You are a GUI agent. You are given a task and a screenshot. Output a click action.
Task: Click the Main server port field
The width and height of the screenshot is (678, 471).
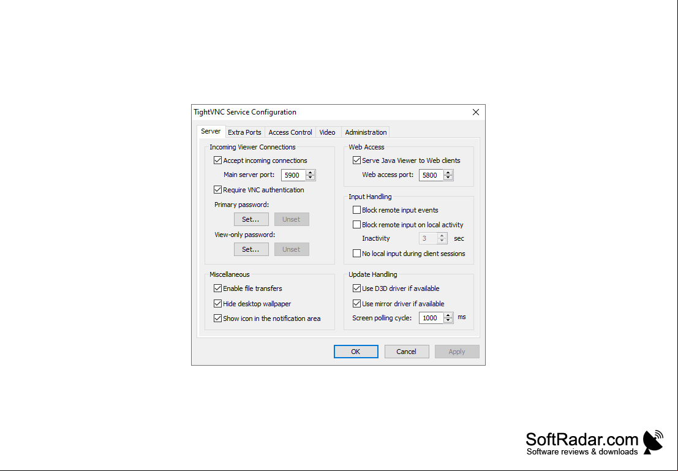[293, 175]
